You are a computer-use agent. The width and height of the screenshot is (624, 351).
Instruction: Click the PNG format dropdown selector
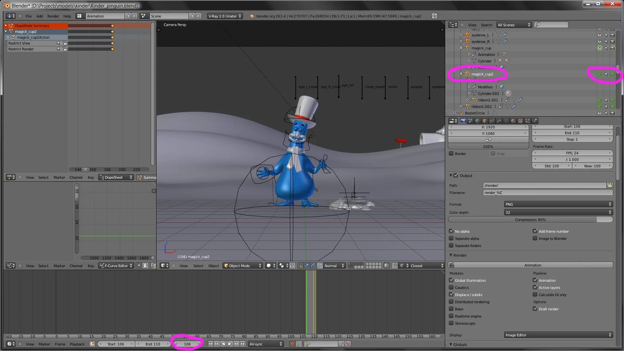click(558, 203)
